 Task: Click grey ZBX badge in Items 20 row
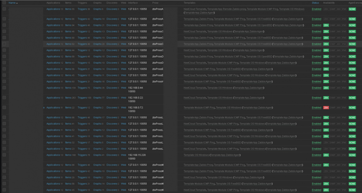coord(326,177)
